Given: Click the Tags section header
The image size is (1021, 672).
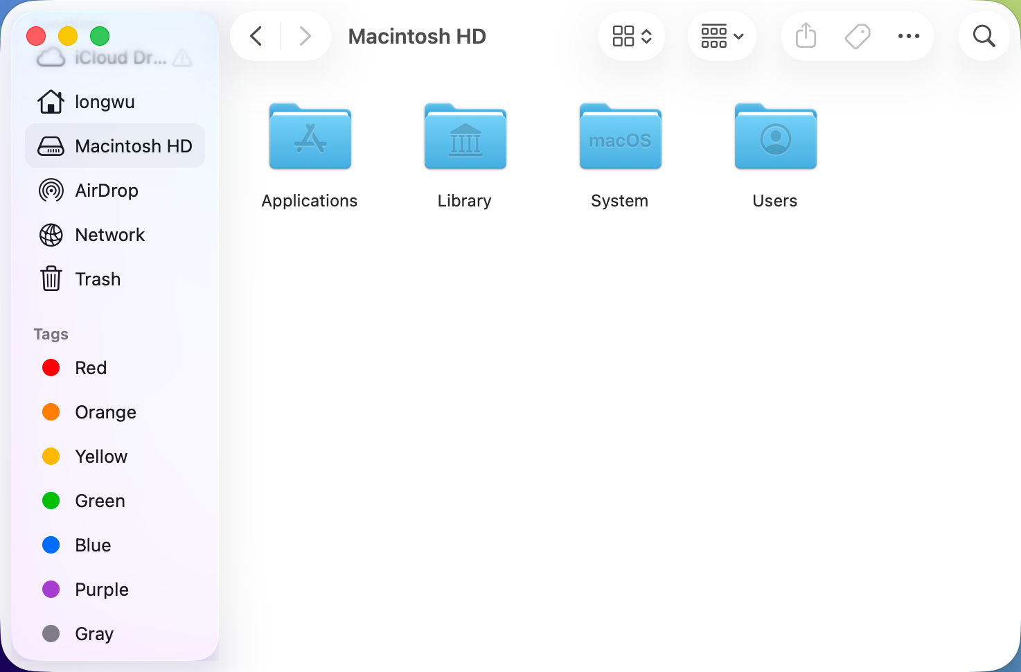Looking at the screenshot, I should pyautogui.click(x=51, y=334).
